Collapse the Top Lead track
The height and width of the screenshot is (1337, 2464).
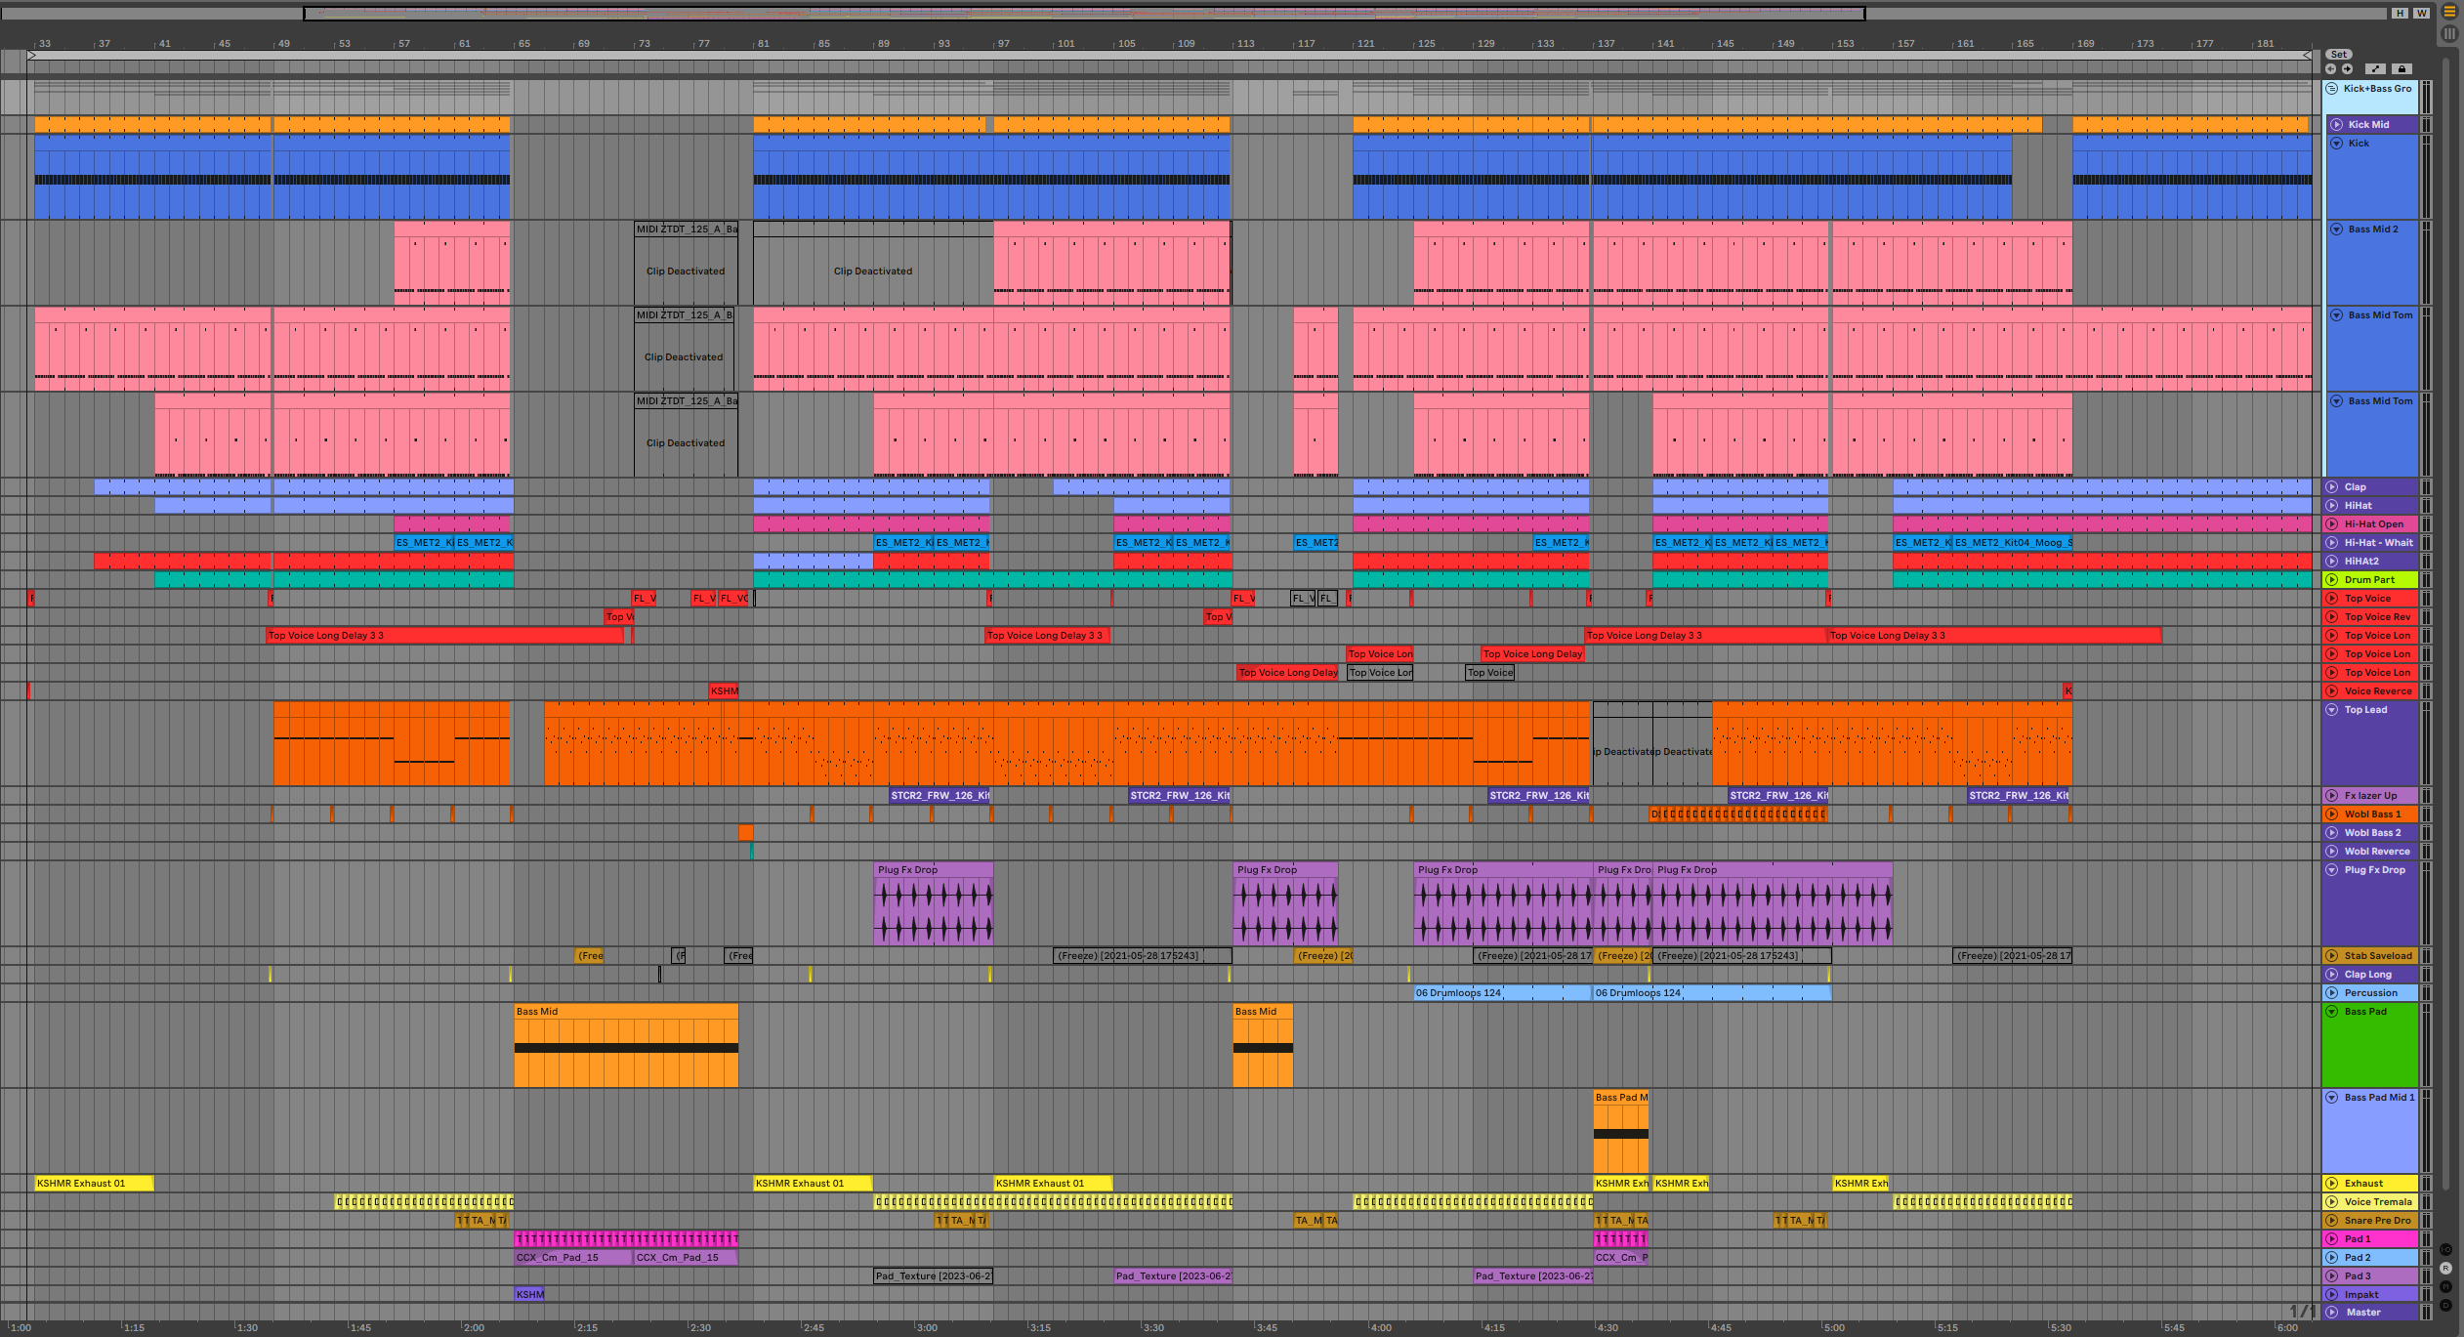click(2332, 710)
